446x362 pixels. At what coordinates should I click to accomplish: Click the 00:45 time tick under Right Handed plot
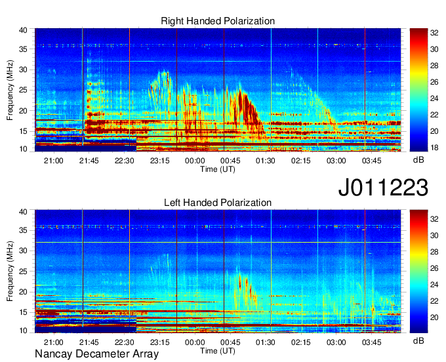[230, 161]
